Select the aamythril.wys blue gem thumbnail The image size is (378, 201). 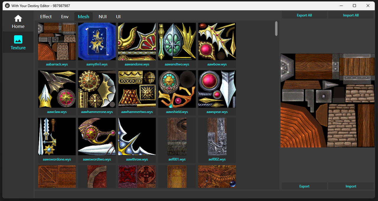tap(97, 41)
